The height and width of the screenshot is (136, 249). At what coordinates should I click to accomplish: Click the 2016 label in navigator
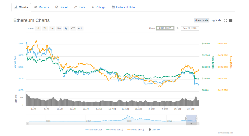click(x=48, y=121)
